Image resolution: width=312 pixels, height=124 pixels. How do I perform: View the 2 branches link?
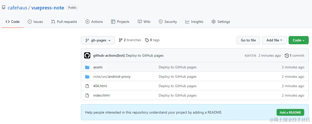(130, 40)
